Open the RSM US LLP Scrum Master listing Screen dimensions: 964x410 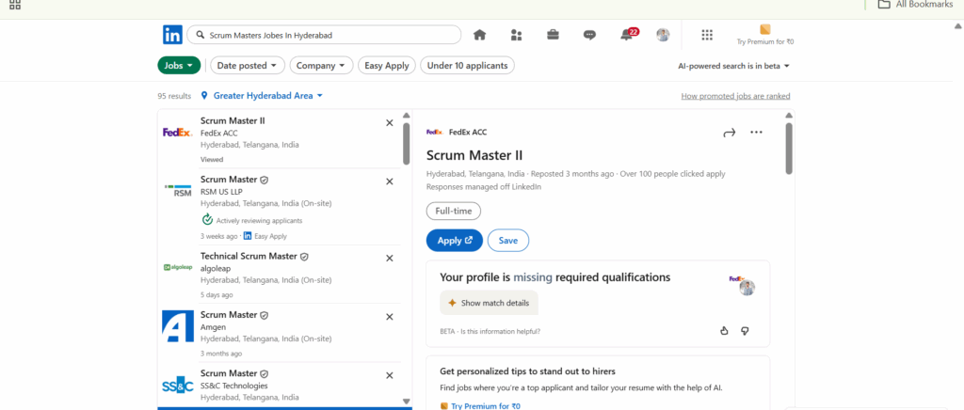(x=229, y=180)
